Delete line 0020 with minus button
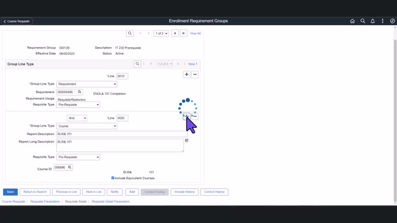 click(195, 116)
